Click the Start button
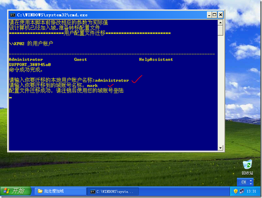The height and width of the screenshot is (198, 262). [x=15, y=191]
